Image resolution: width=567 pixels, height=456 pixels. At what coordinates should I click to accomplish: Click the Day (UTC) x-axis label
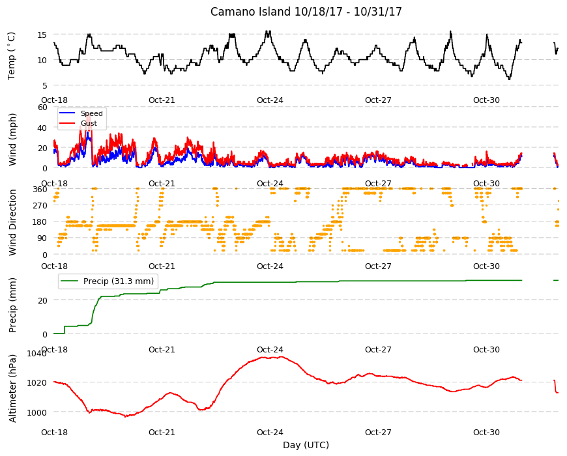pyautogui.click(x=306, y=445)
